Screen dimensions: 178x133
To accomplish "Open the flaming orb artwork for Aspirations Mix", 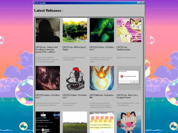I will coord(102,78).
